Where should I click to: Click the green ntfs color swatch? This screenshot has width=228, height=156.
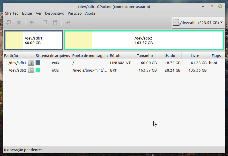pyautogui.click(x=38, y=70)
